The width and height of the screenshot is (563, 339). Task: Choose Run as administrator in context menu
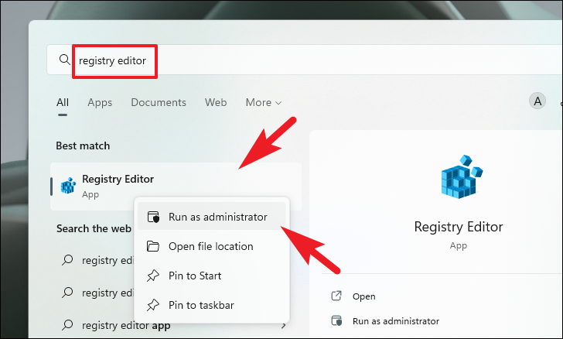pos(212,217)
